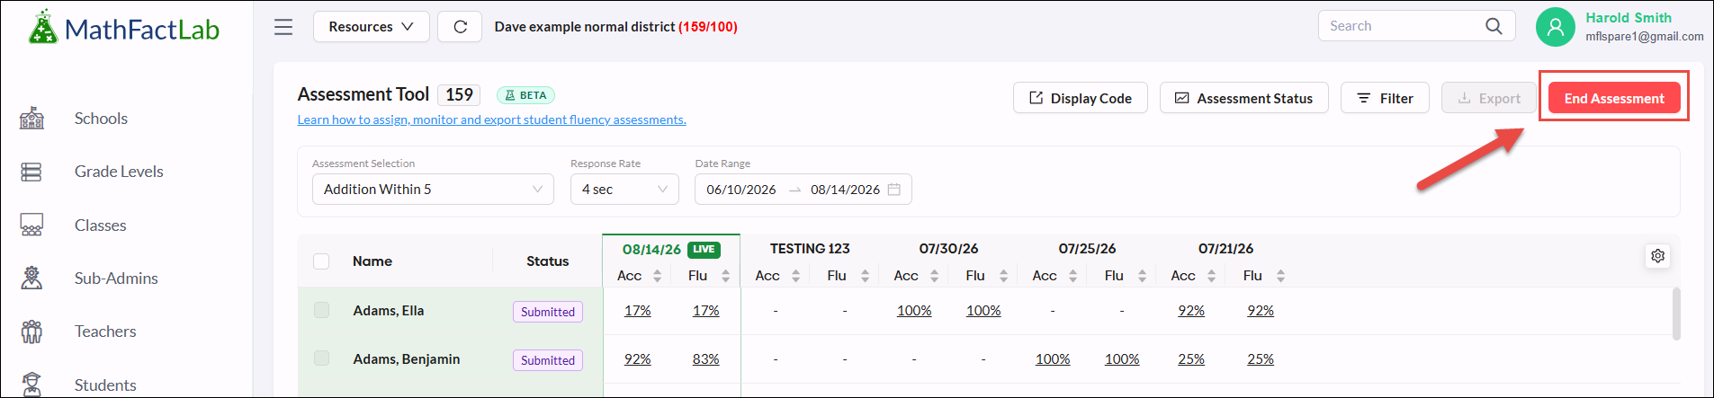
Task: Sort 07/30/26 Acc column arrows
Action: tap(935, 276)
